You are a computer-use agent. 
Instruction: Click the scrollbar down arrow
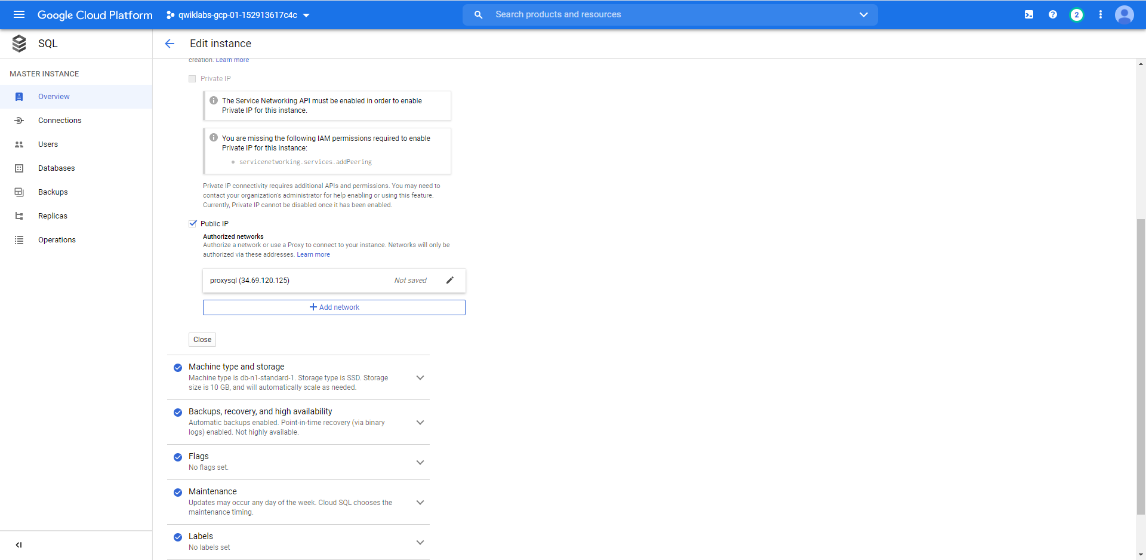(x=1141, y=555)
